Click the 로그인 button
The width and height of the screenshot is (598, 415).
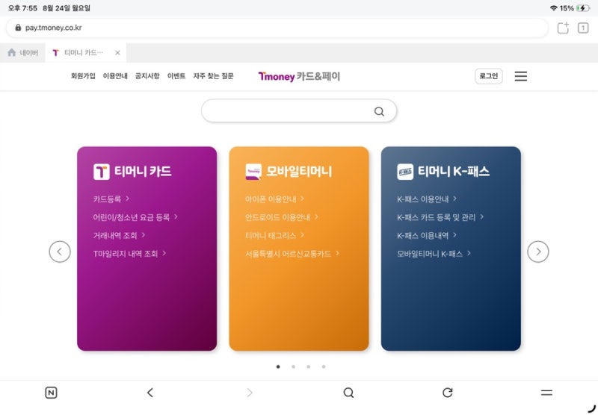(x=489, y=76)
